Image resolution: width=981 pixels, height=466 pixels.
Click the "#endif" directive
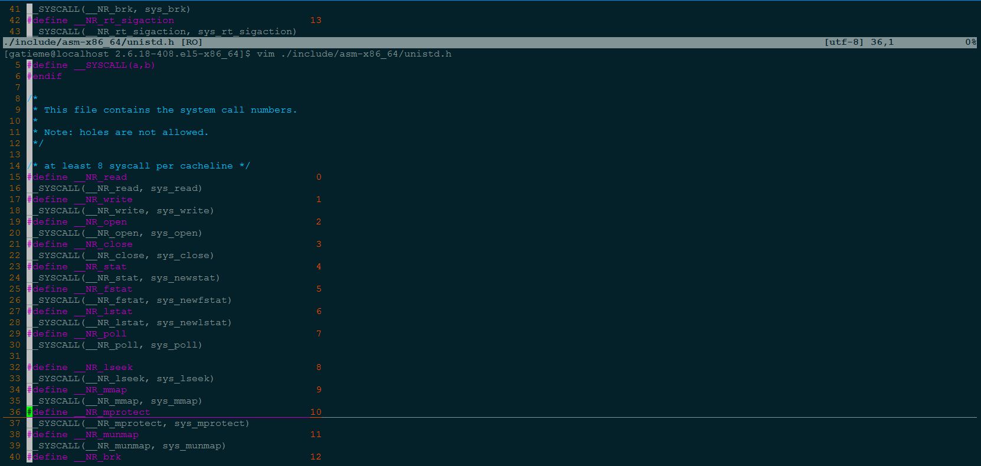pos(44,76)
